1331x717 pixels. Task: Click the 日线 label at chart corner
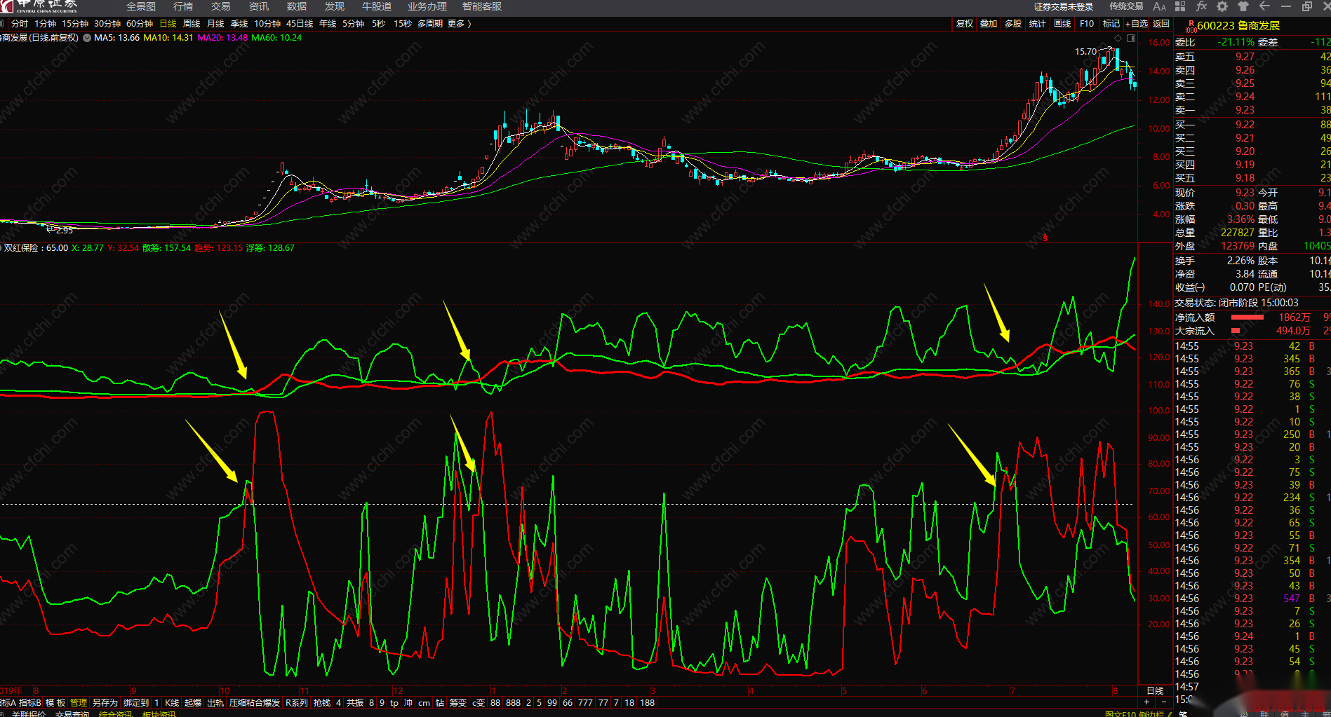pyautogui.click(x=1155, y=691)
